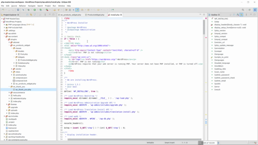This screenshot has width=258, height=145.
Task: Click the Forward navigation arrow icon
Action: click(x=104, y=10)
